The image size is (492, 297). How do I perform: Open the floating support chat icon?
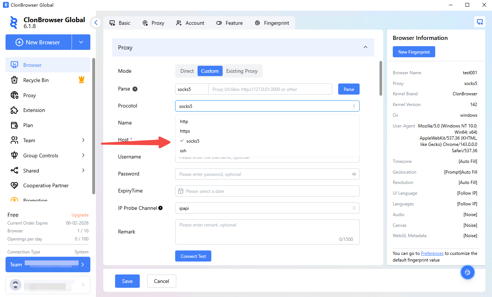(x=467, y=272)
